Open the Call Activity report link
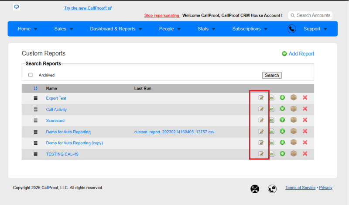 click(x=56, y=110)
